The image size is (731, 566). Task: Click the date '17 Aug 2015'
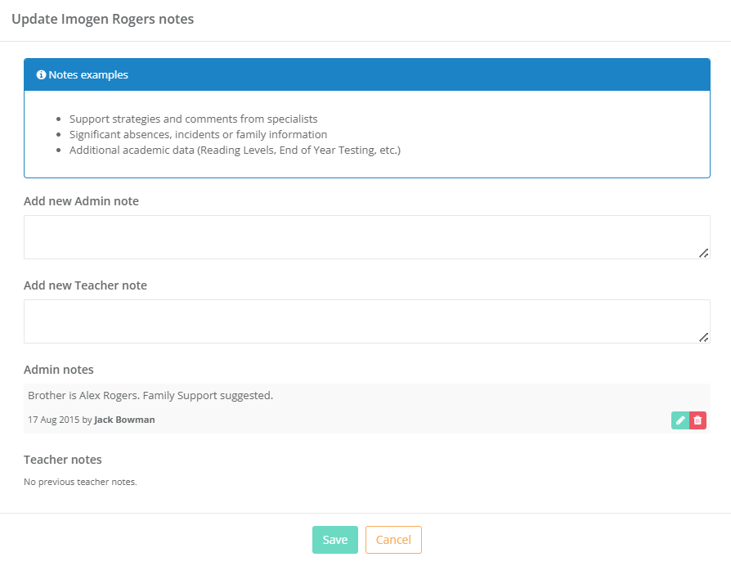(54, 420)
